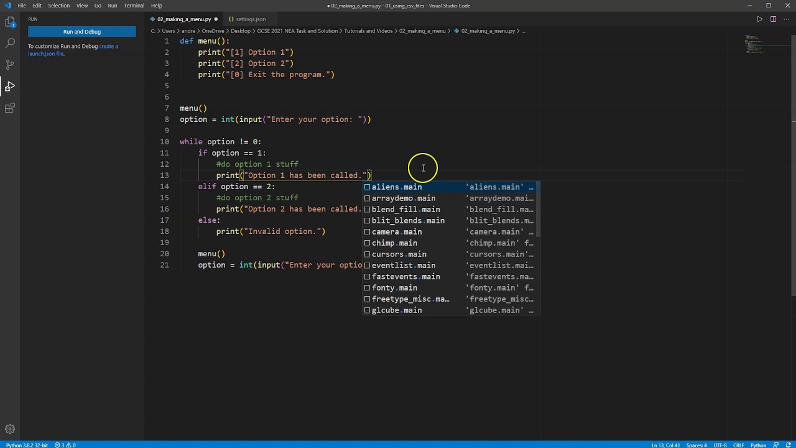Open the Source Control view
This screenshot has width=796, height=448.
(x=10, y=64)
